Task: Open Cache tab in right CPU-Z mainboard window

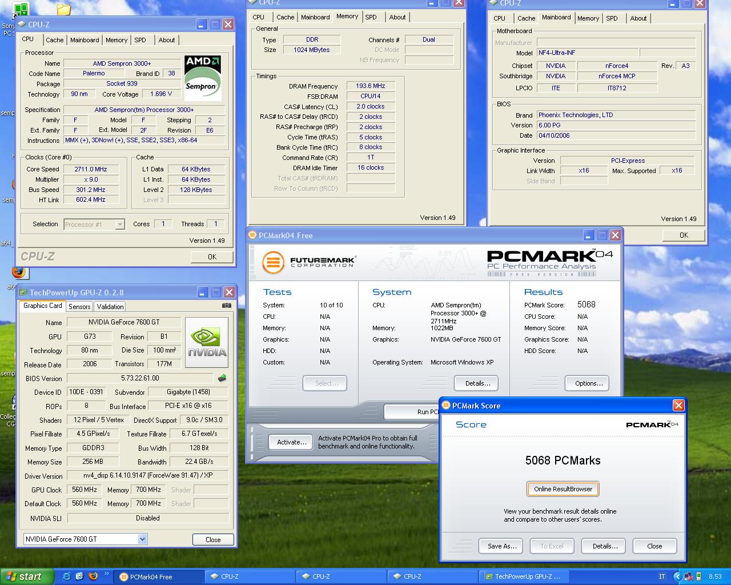Action: pyautogui.click(x=527, y=18)
